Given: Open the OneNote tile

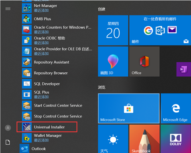Looking at the screenshot, I should [184, 69].
